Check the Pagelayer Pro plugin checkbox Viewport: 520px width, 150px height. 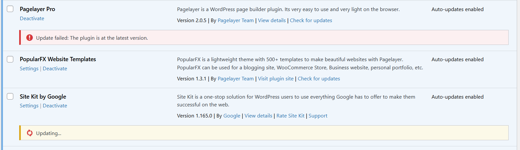10,9
